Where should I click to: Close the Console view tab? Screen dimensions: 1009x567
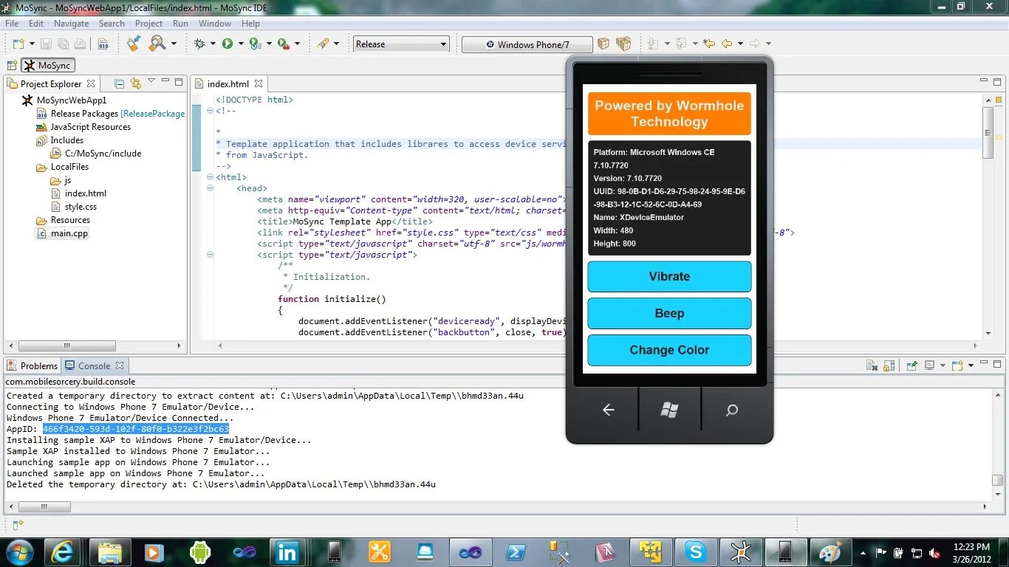(120, 365)
